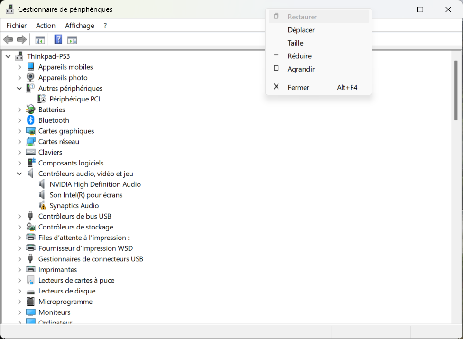Click the Cartes graphiques display adapter icon
The height and width of the screenshot is (339, 463).
tap(31, 131)
